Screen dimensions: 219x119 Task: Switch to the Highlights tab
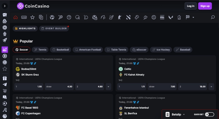pyautogui.click(x=25, y=28)
